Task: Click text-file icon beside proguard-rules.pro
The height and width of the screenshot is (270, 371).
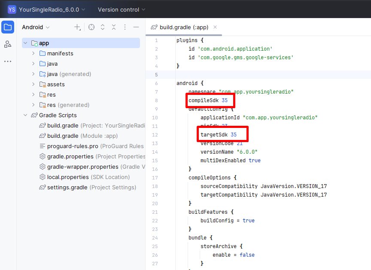Action: tap(43, 146)
